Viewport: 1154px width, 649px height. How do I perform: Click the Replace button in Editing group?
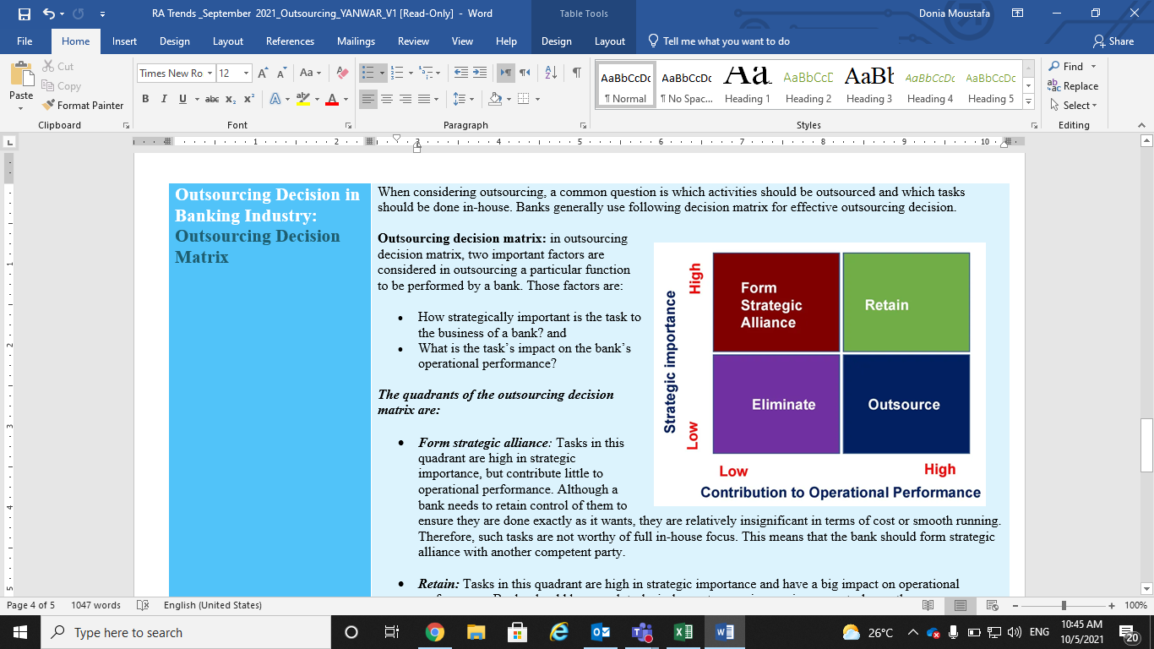coord(1073,86)
